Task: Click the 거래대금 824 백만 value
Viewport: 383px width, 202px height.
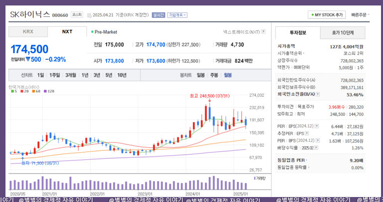Action: click(x=244, y=61)
